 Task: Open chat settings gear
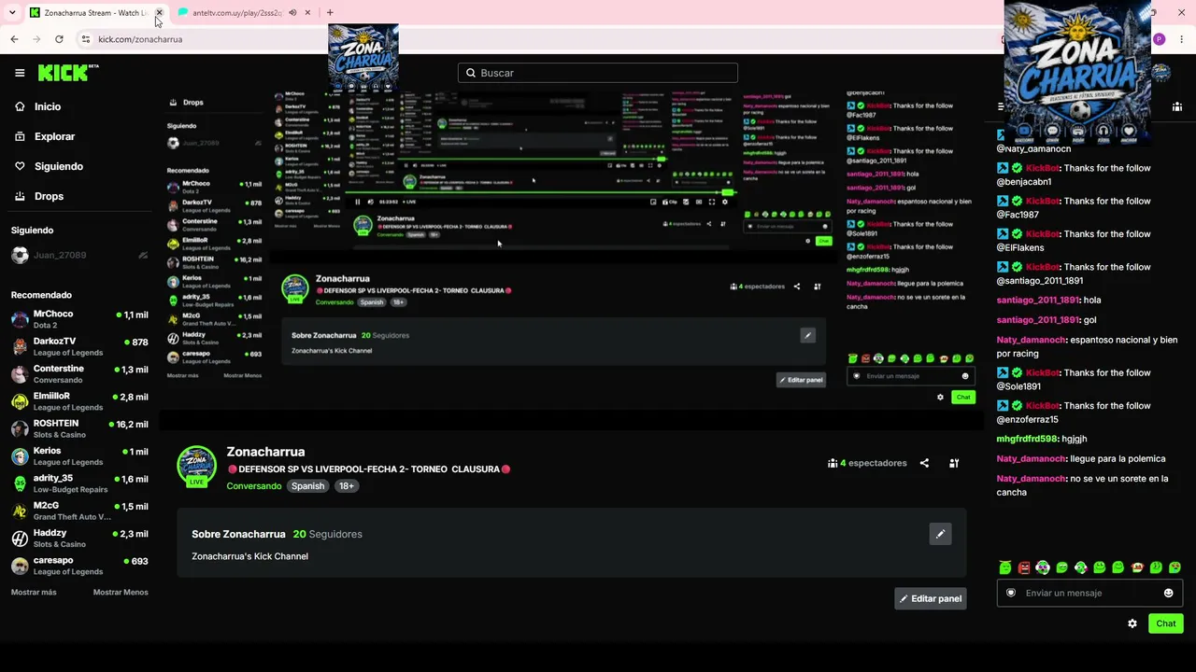[1132, 623]
